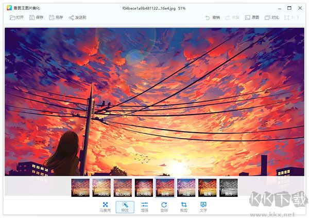Select the 特效 effects tool
This screenshot has width=309, height=218.
(125, 207)
